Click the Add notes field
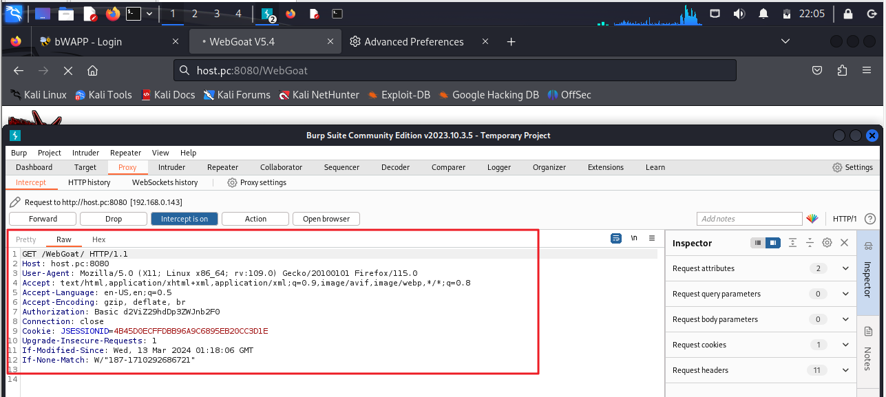Viewport: 886px width, 397px height. coord(750,219)
